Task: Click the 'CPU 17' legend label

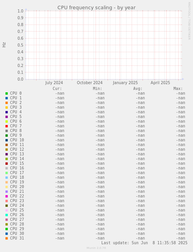Action: pos(17,173)
